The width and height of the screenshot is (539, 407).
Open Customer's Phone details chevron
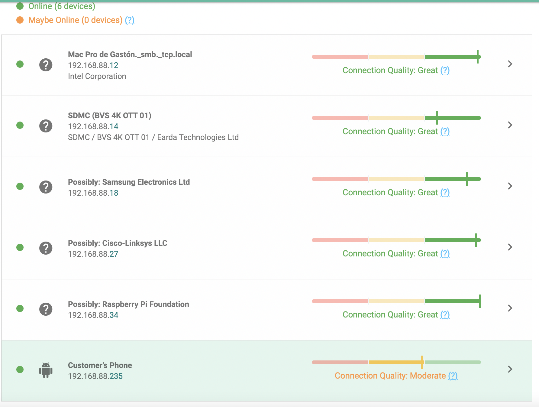[510, 369]
